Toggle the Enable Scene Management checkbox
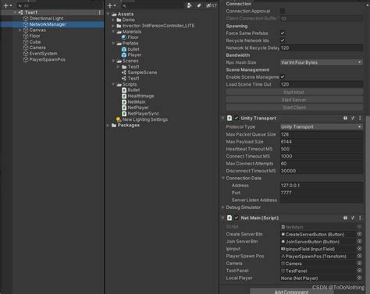Image resolution: width=370 pixels, height=294 pixels. click(283, 76)
